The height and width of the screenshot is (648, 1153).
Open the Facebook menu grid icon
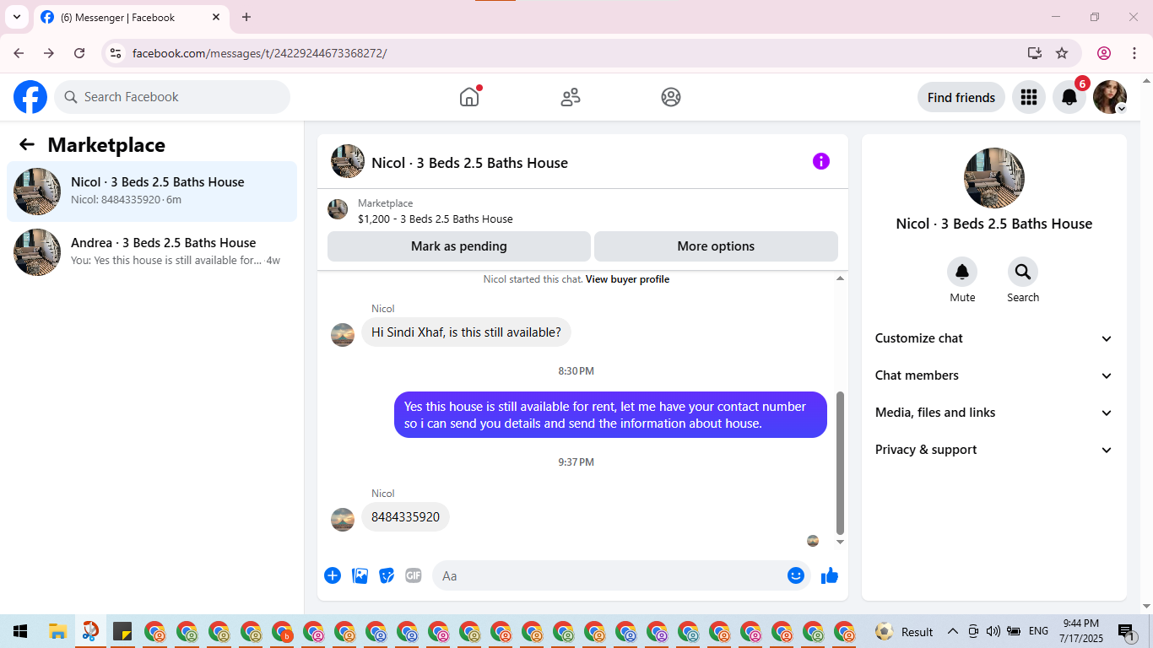[1028, 97]
